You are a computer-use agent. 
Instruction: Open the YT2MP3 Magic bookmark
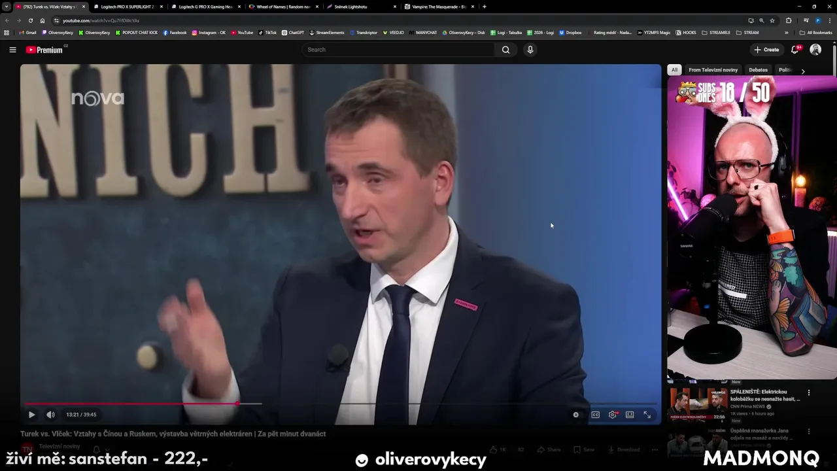(x=654, y=32)
